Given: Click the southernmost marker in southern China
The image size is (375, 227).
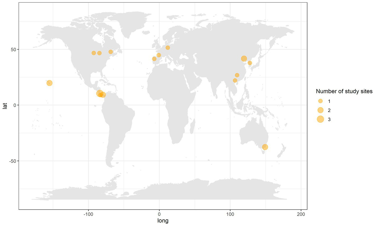Looking at the screenshot, I should [x=235, y=80].
